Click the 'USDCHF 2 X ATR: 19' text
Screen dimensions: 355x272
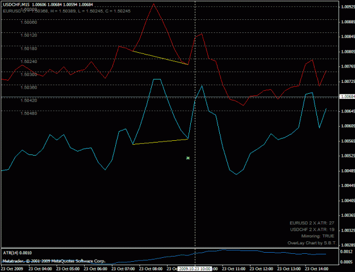click(x=312, y=229)
